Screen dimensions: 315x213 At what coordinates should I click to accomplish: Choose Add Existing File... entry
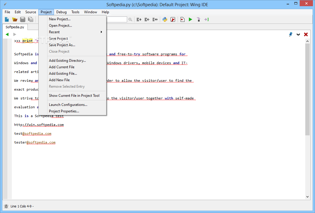click(72, 74)
